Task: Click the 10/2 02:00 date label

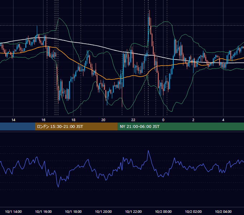Action: click(193, 211)
